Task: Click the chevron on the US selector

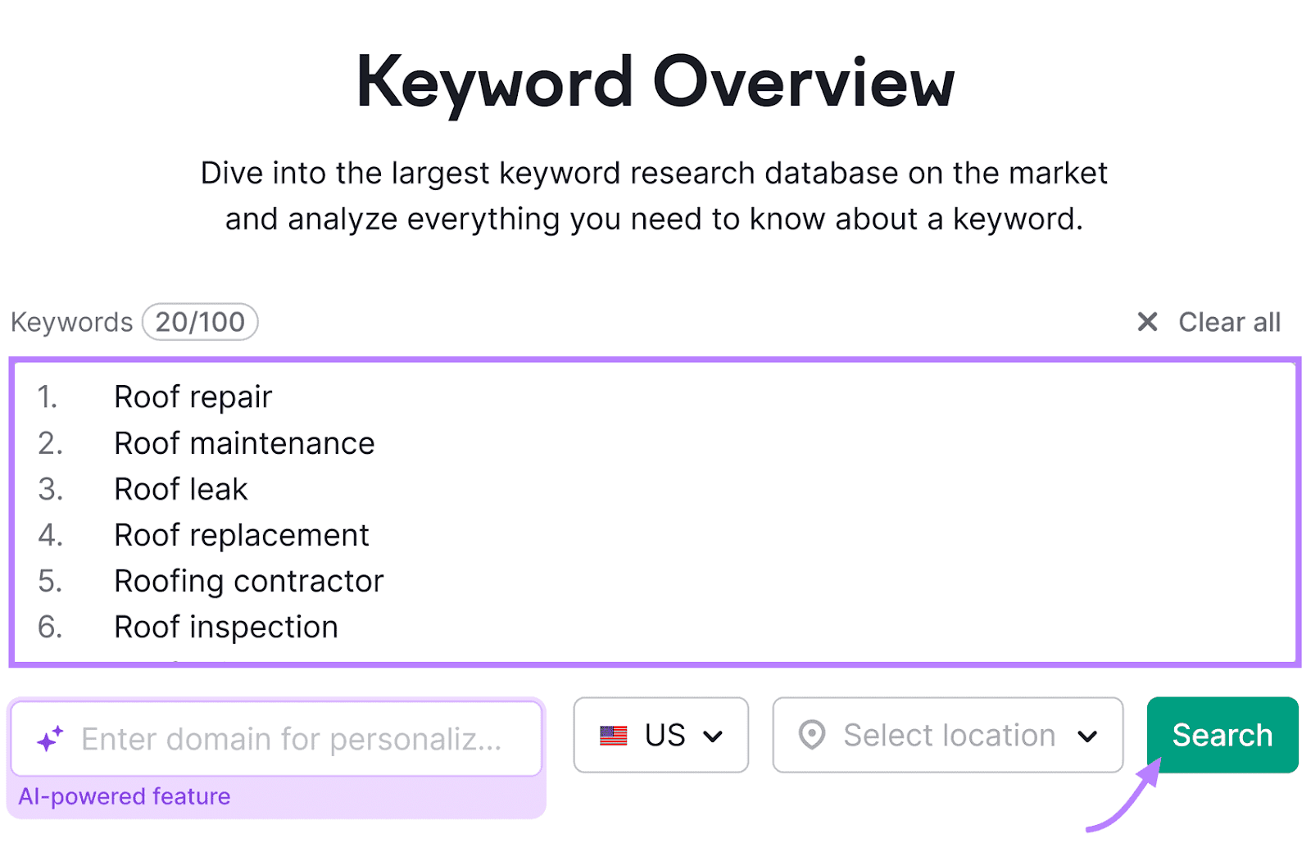Action: 714,735
